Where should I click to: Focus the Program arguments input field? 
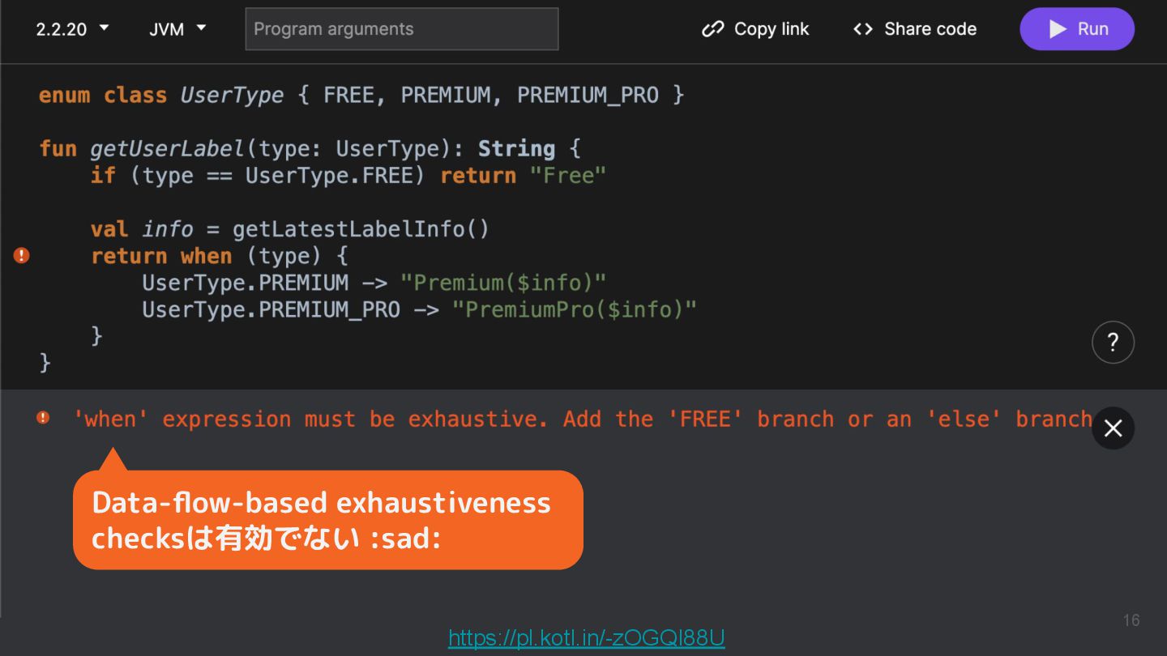402,29
